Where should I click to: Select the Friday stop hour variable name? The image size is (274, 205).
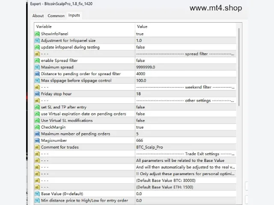(56, 94)
